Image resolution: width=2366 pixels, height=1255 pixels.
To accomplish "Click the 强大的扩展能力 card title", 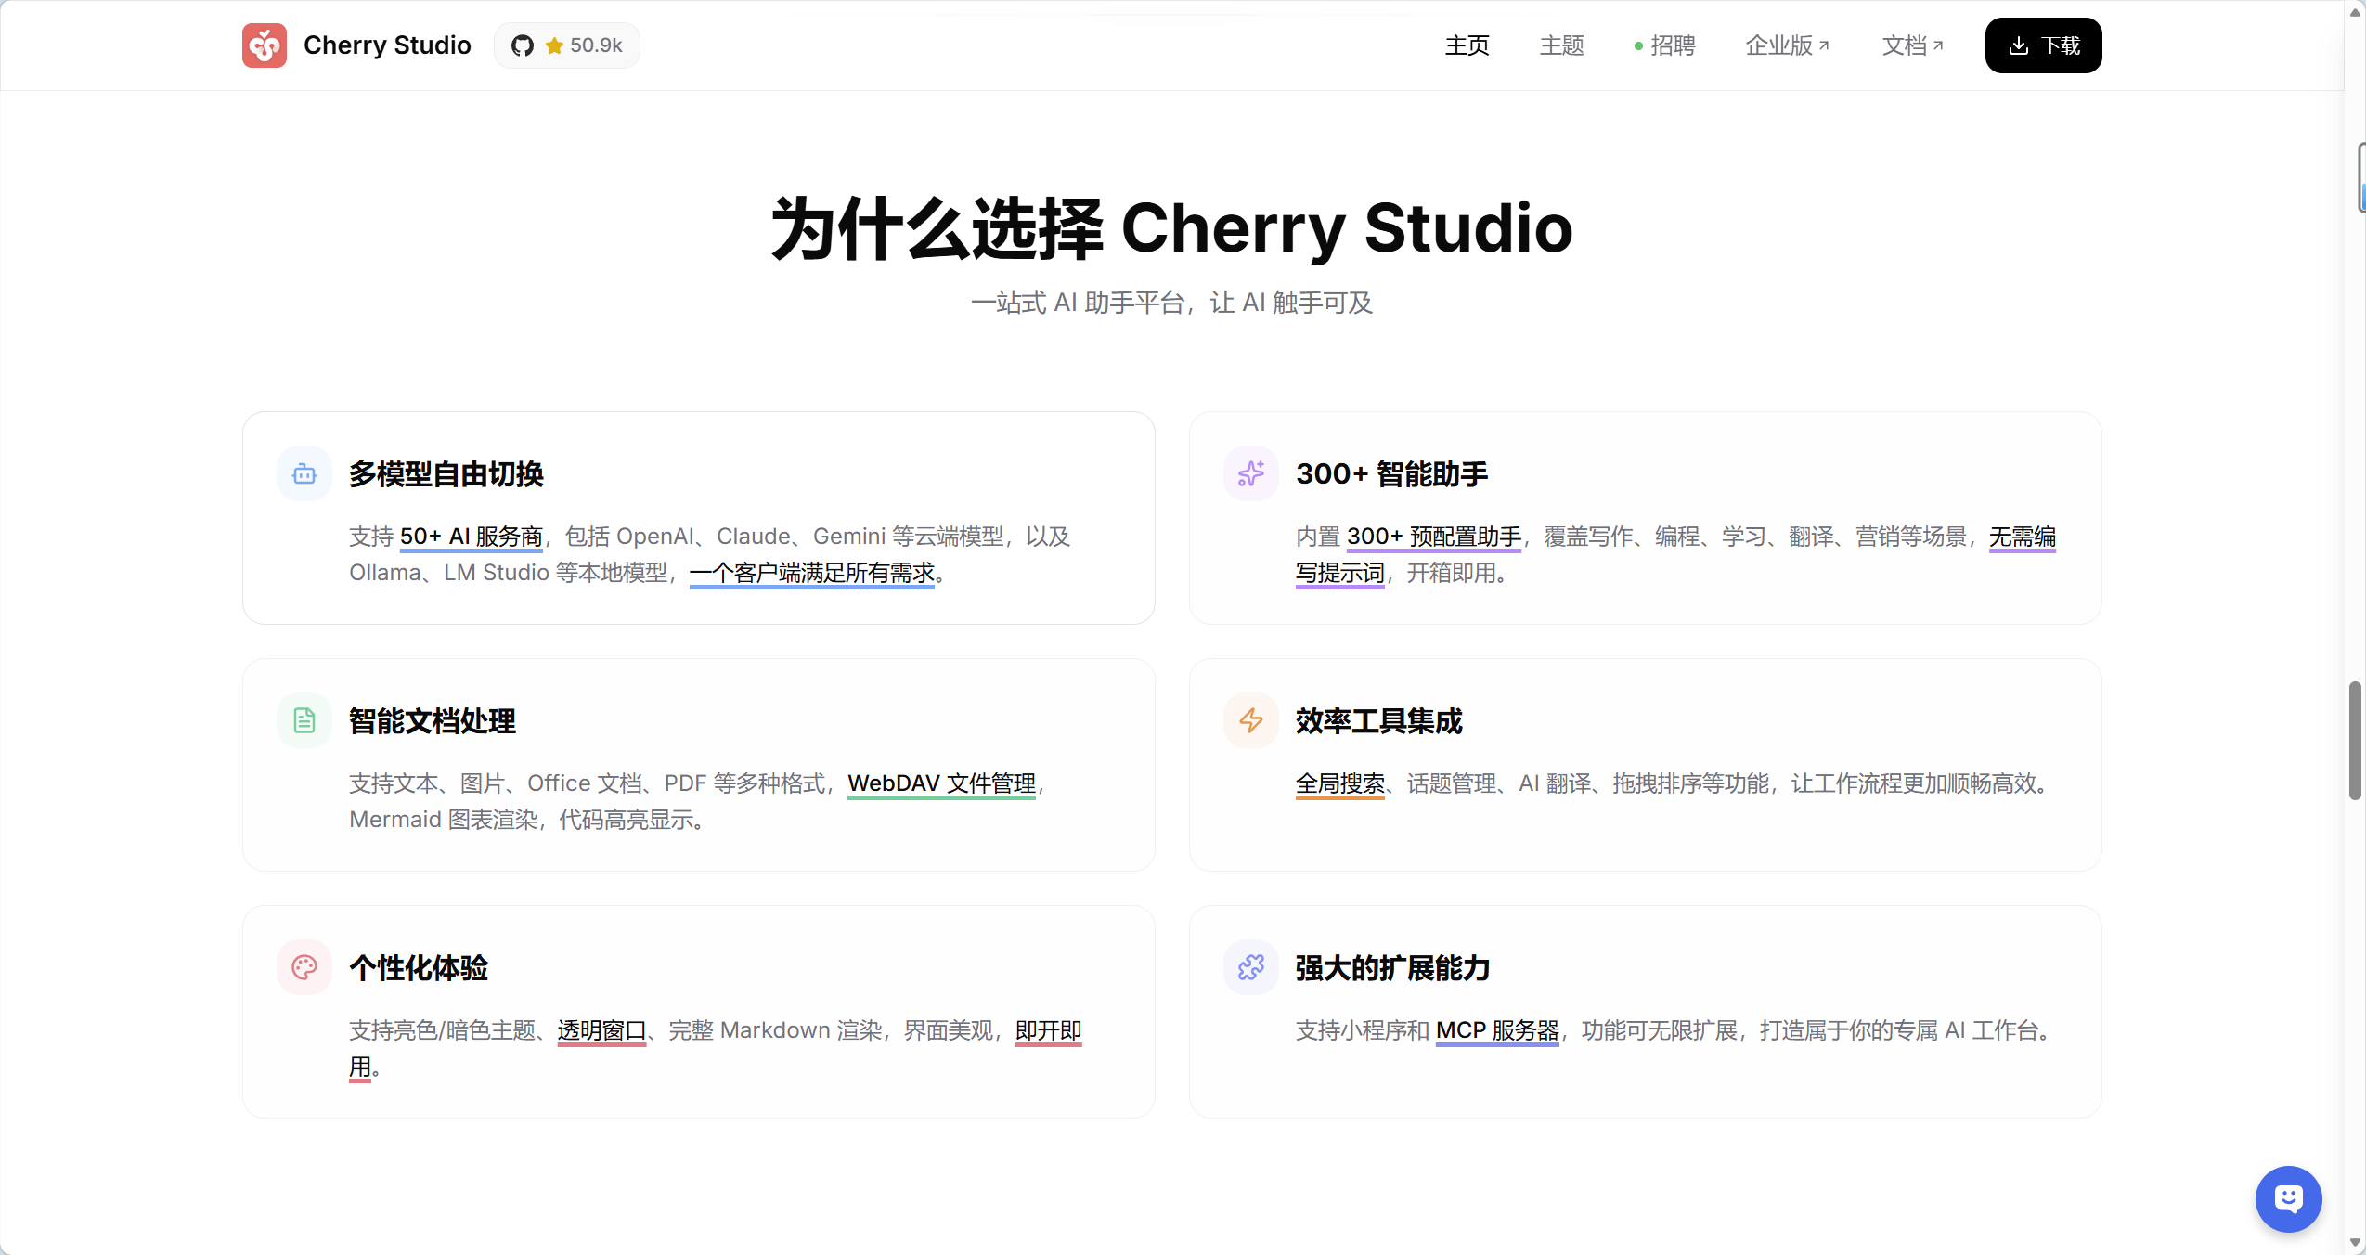I will [1392, 968].
